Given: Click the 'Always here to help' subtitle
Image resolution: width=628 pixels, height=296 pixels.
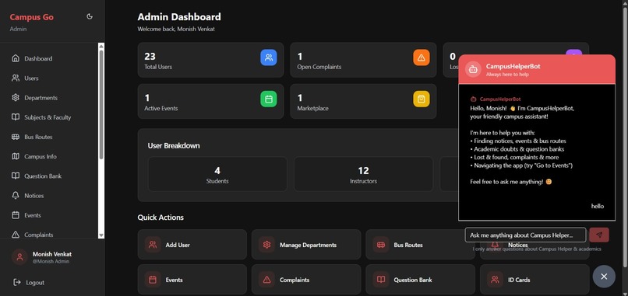Looking at the screenshot, I should tap(507, 75).
